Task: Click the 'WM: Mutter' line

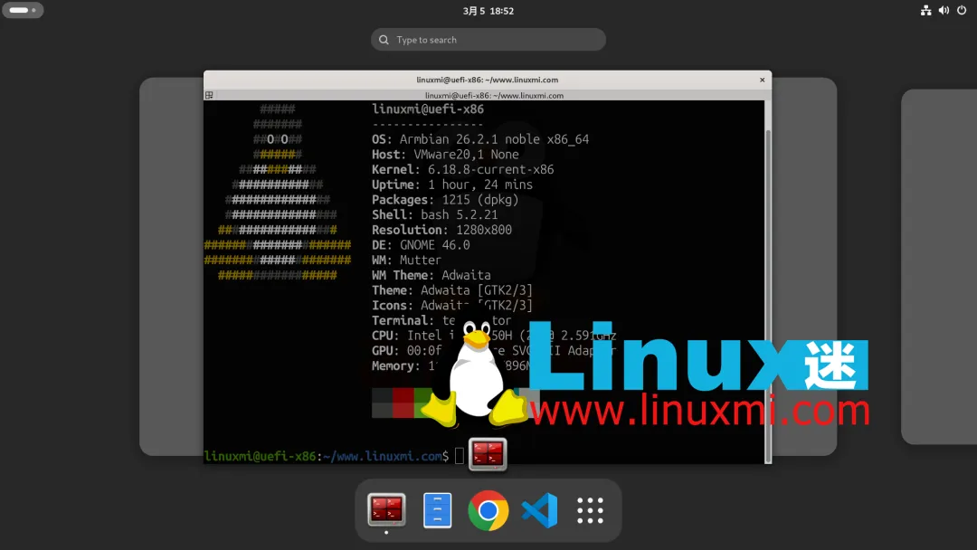Action: coord(406,261)
